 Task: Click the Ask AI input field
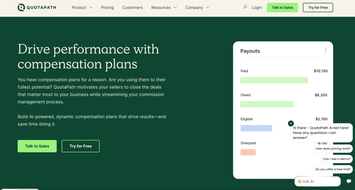tap(318, 181)
